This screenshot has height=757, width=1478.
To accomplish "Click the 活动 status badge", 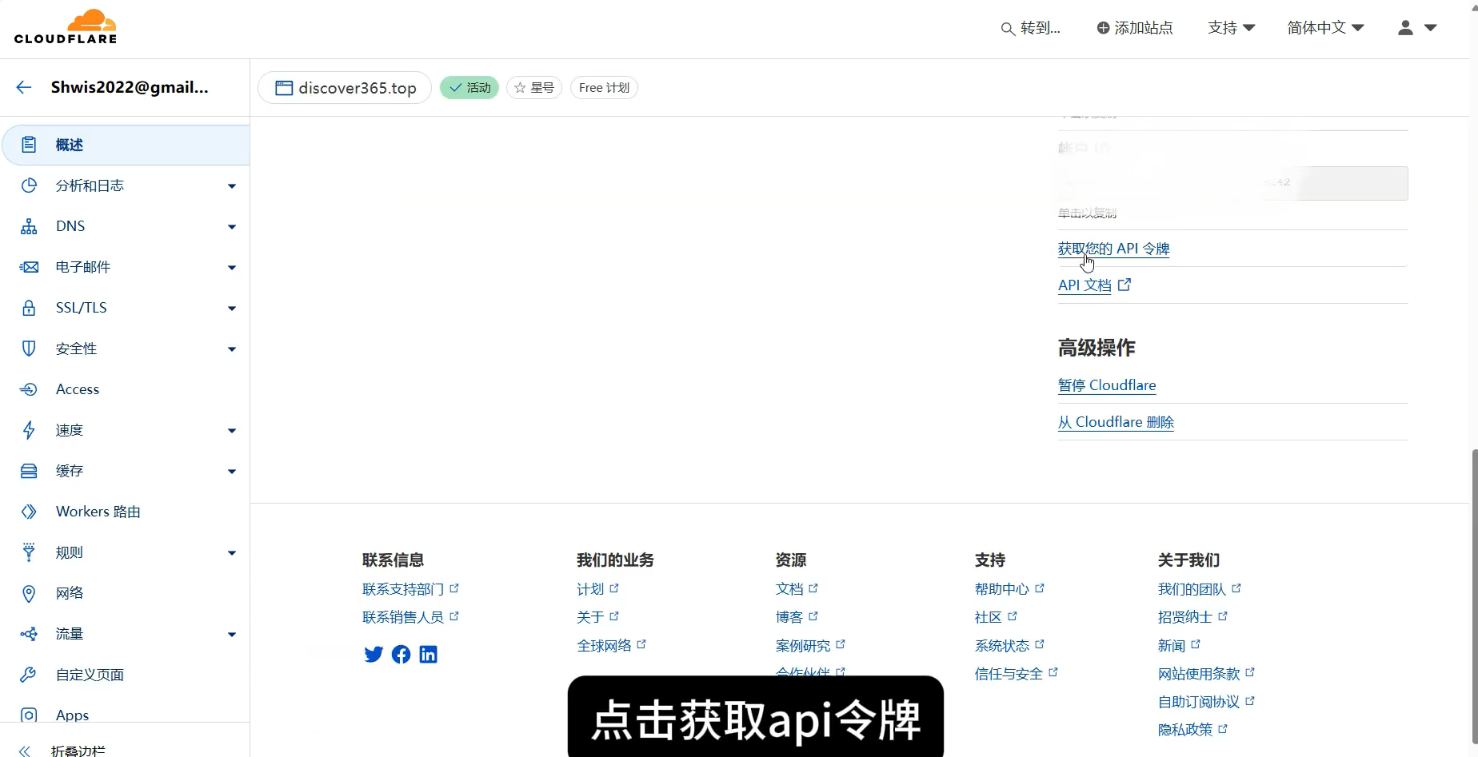I will pyautogui.click(x=469, y=88).
